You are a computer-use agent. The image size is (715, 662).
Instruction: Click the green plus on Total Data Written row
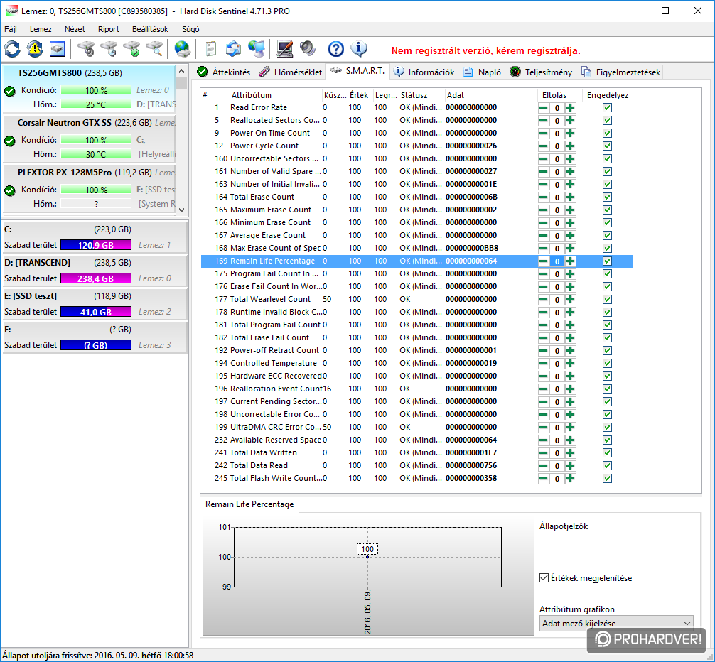point(571,453)
